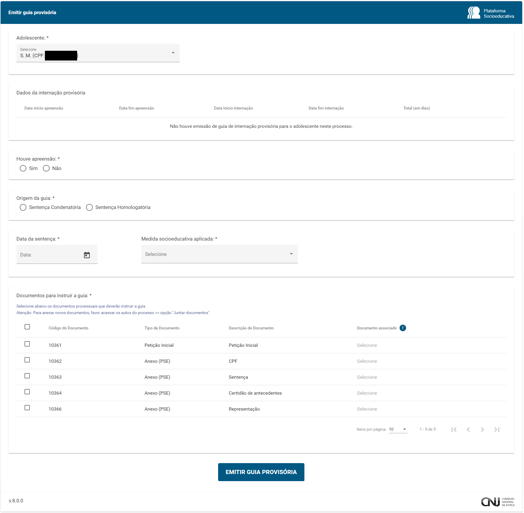This screenshot has height=513, width=524.
Task: Go to first page of documents
Action: click(454, 429)
